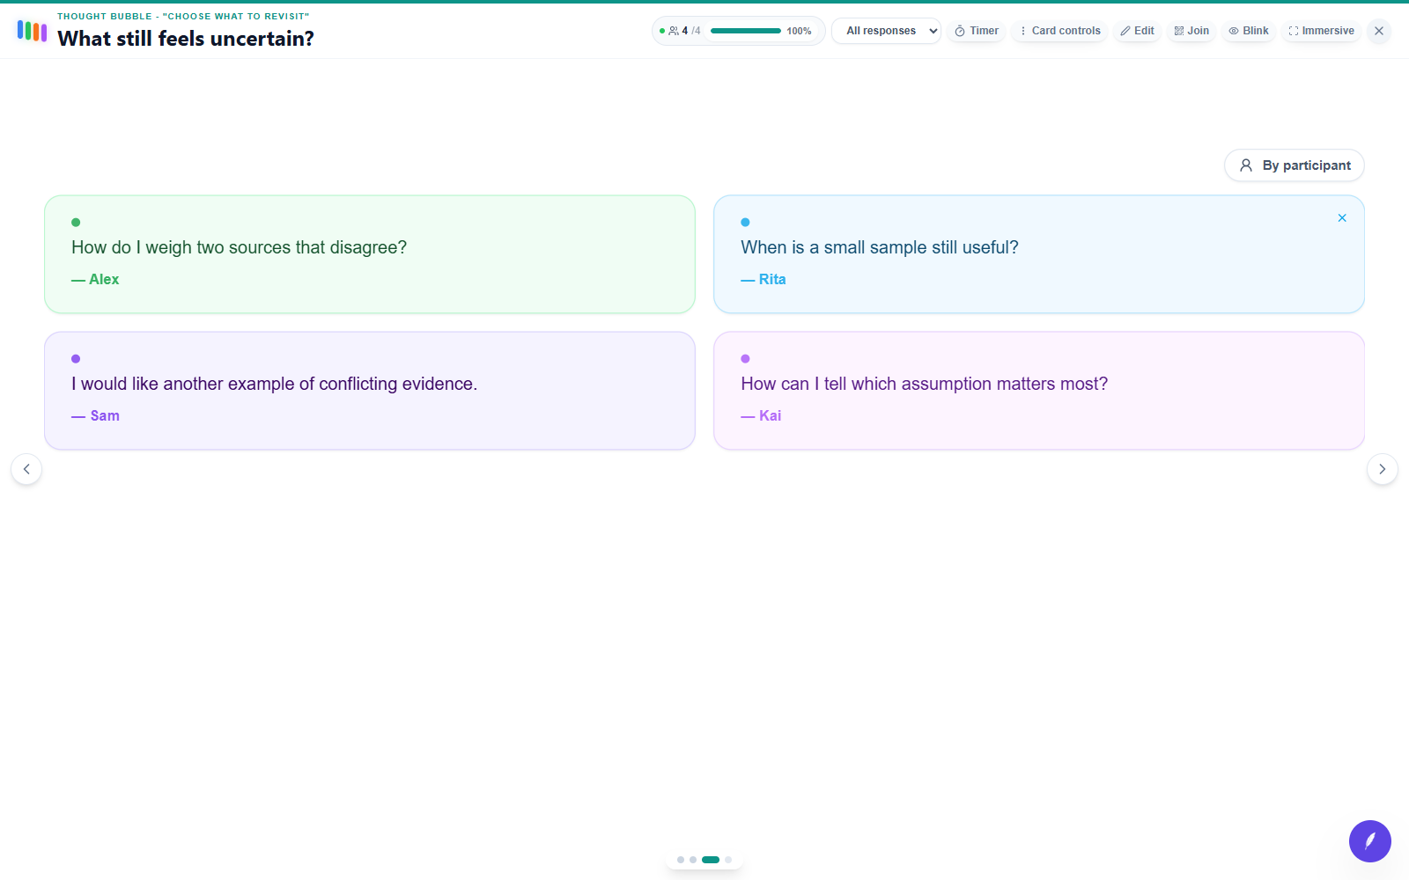Select "How do I weigh two sources that disagree?"

click(239, 247)
